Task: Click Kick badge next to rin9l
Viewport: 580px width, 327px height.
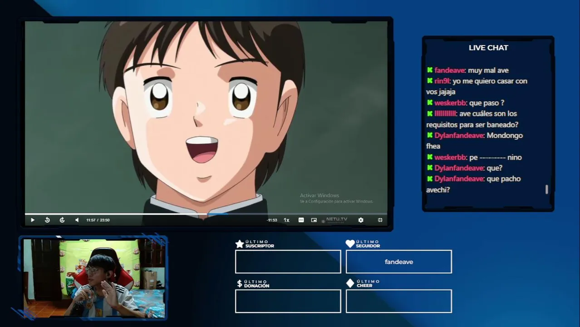Action: click(x=430, y=81)
